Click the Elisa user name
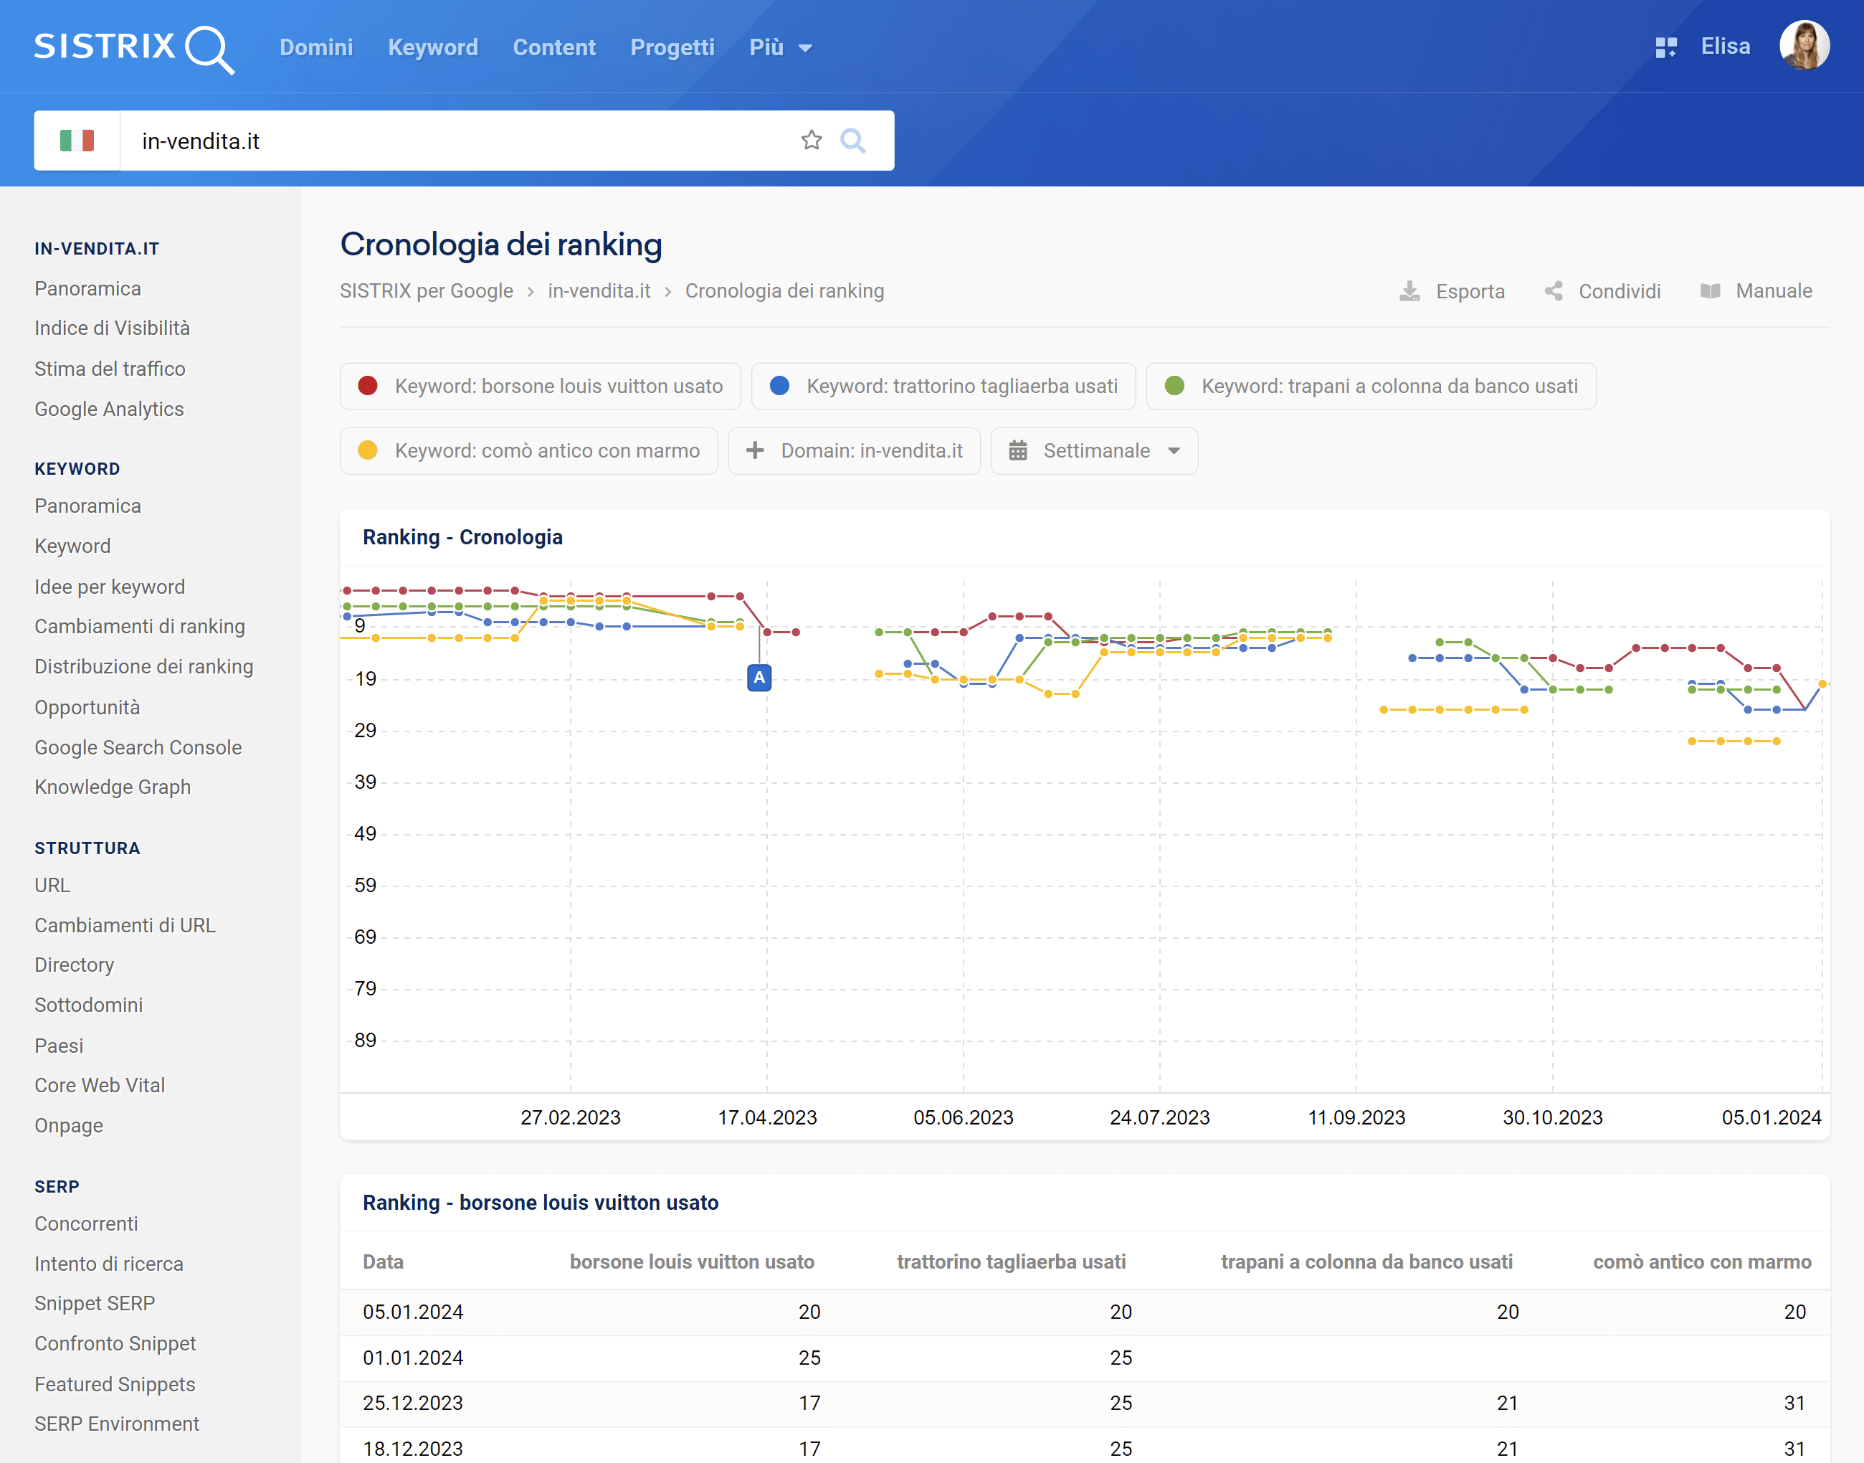 point(1726,46)
